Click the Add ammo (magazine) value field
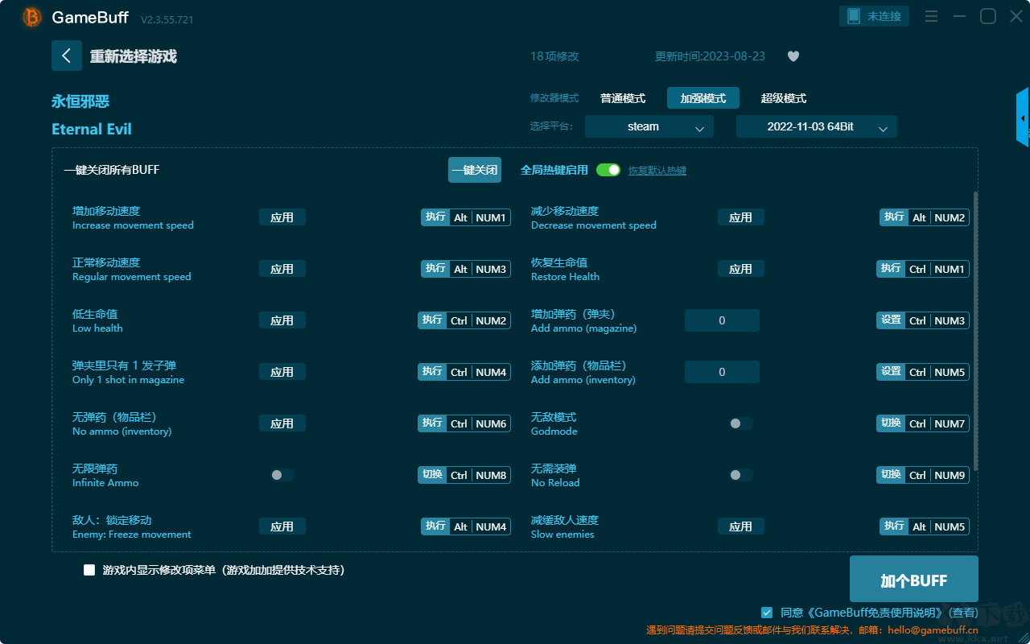Screen dimensions: 1030x644 tap(722, 320)
